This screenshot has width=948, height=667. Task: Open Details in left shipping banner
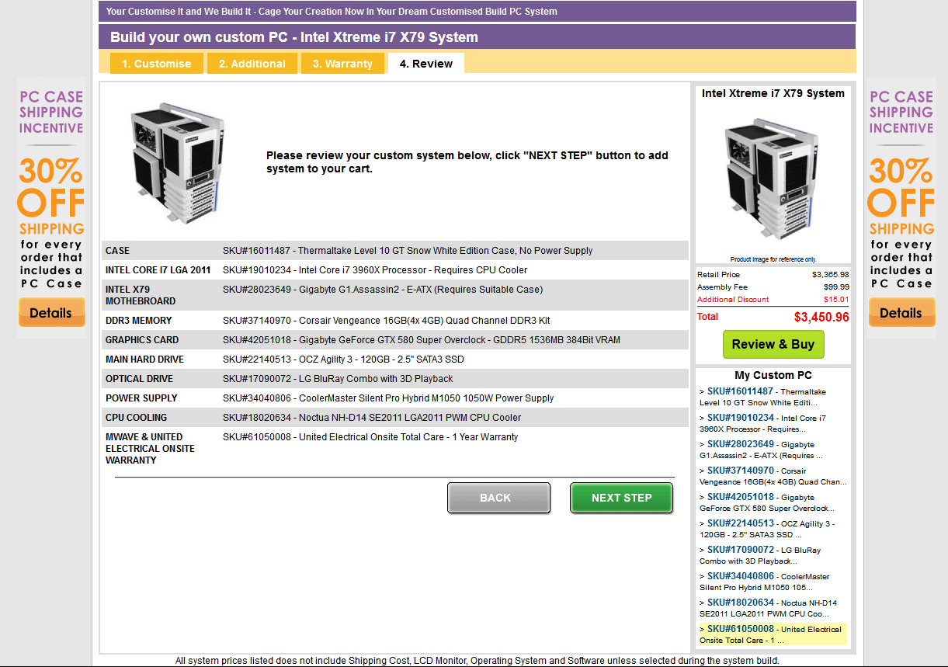51,313
